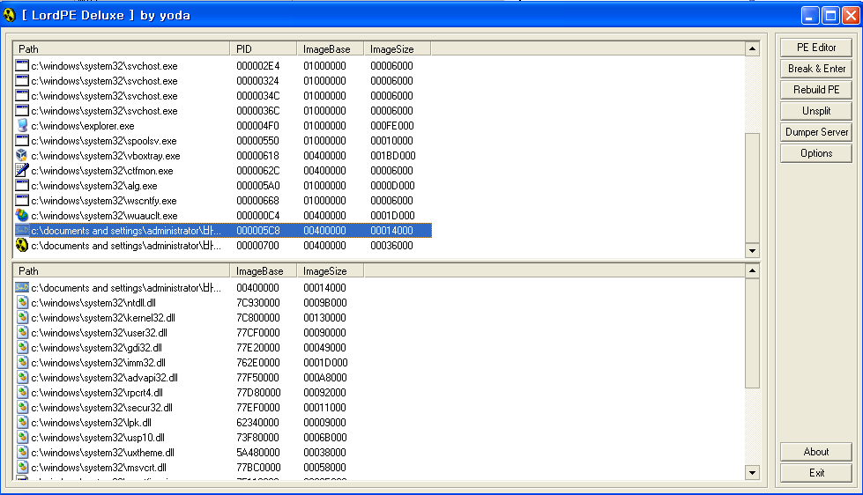
Task: Sort process list by PID column
Action: pos(263,49)
